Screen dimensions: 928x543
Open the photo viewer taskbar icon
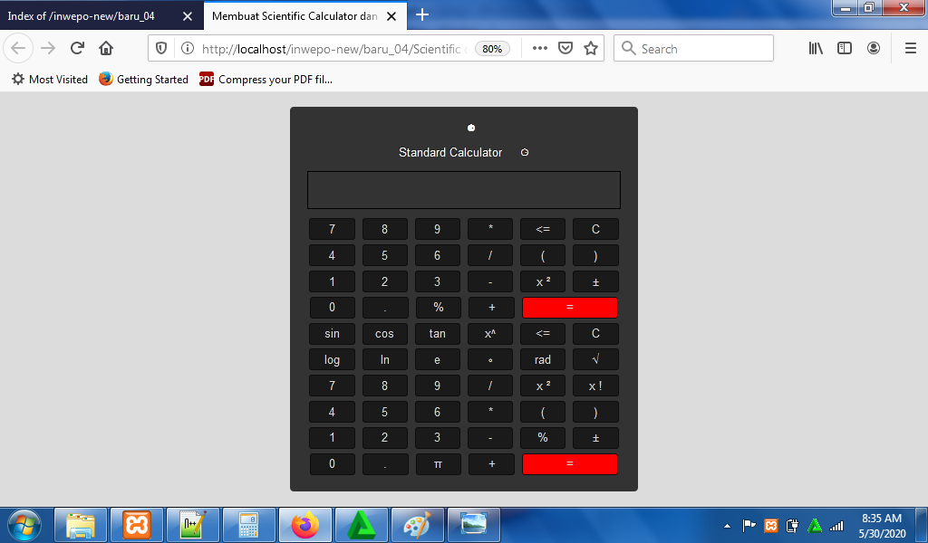(474, 525)
